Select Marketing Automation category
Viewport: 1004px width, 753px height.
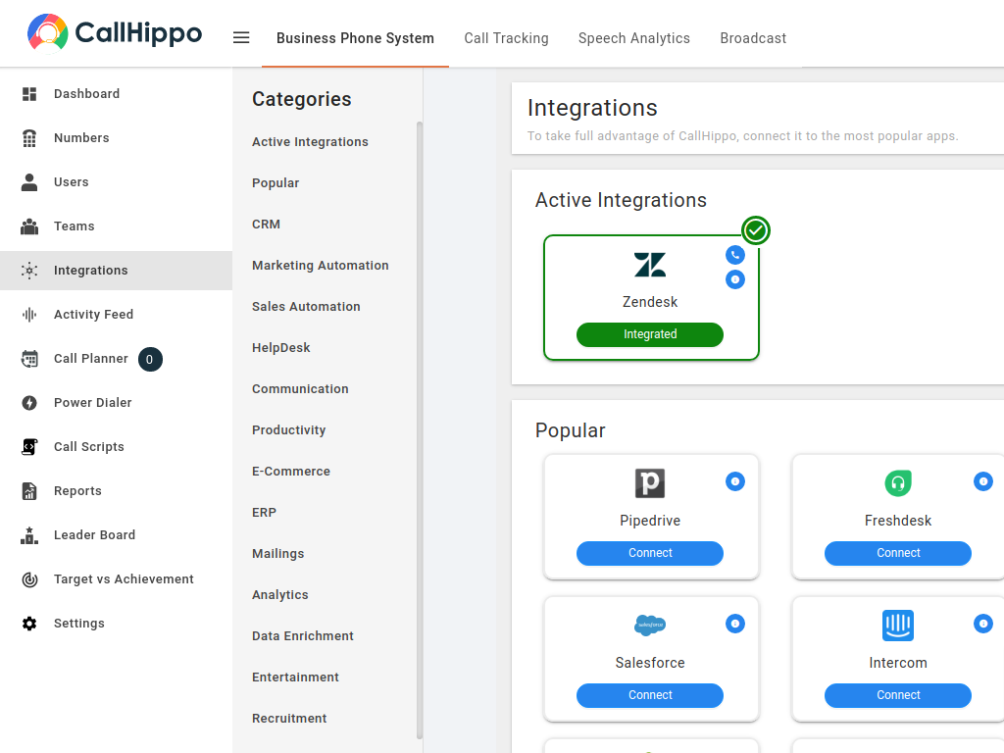click(321, 266)
